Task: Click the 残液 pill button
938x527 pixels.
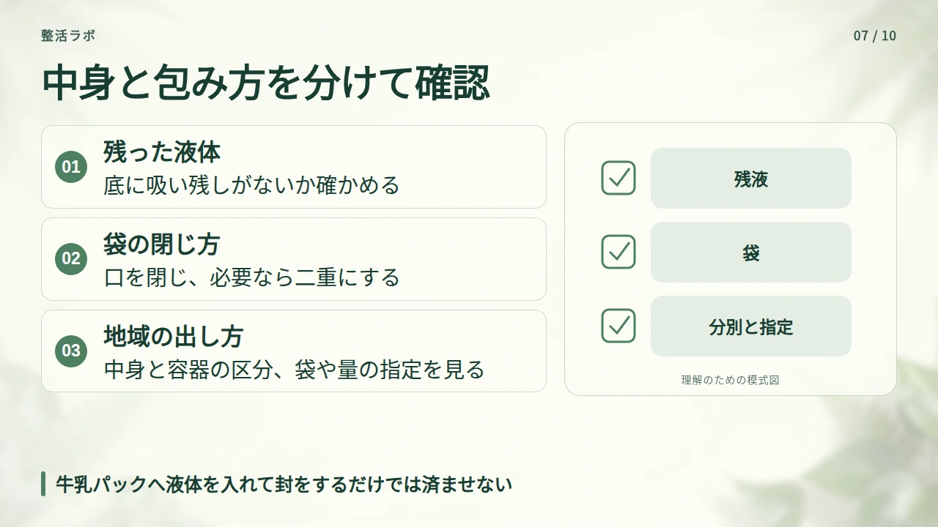Action: pyautogui.click(x=751, y=179)
